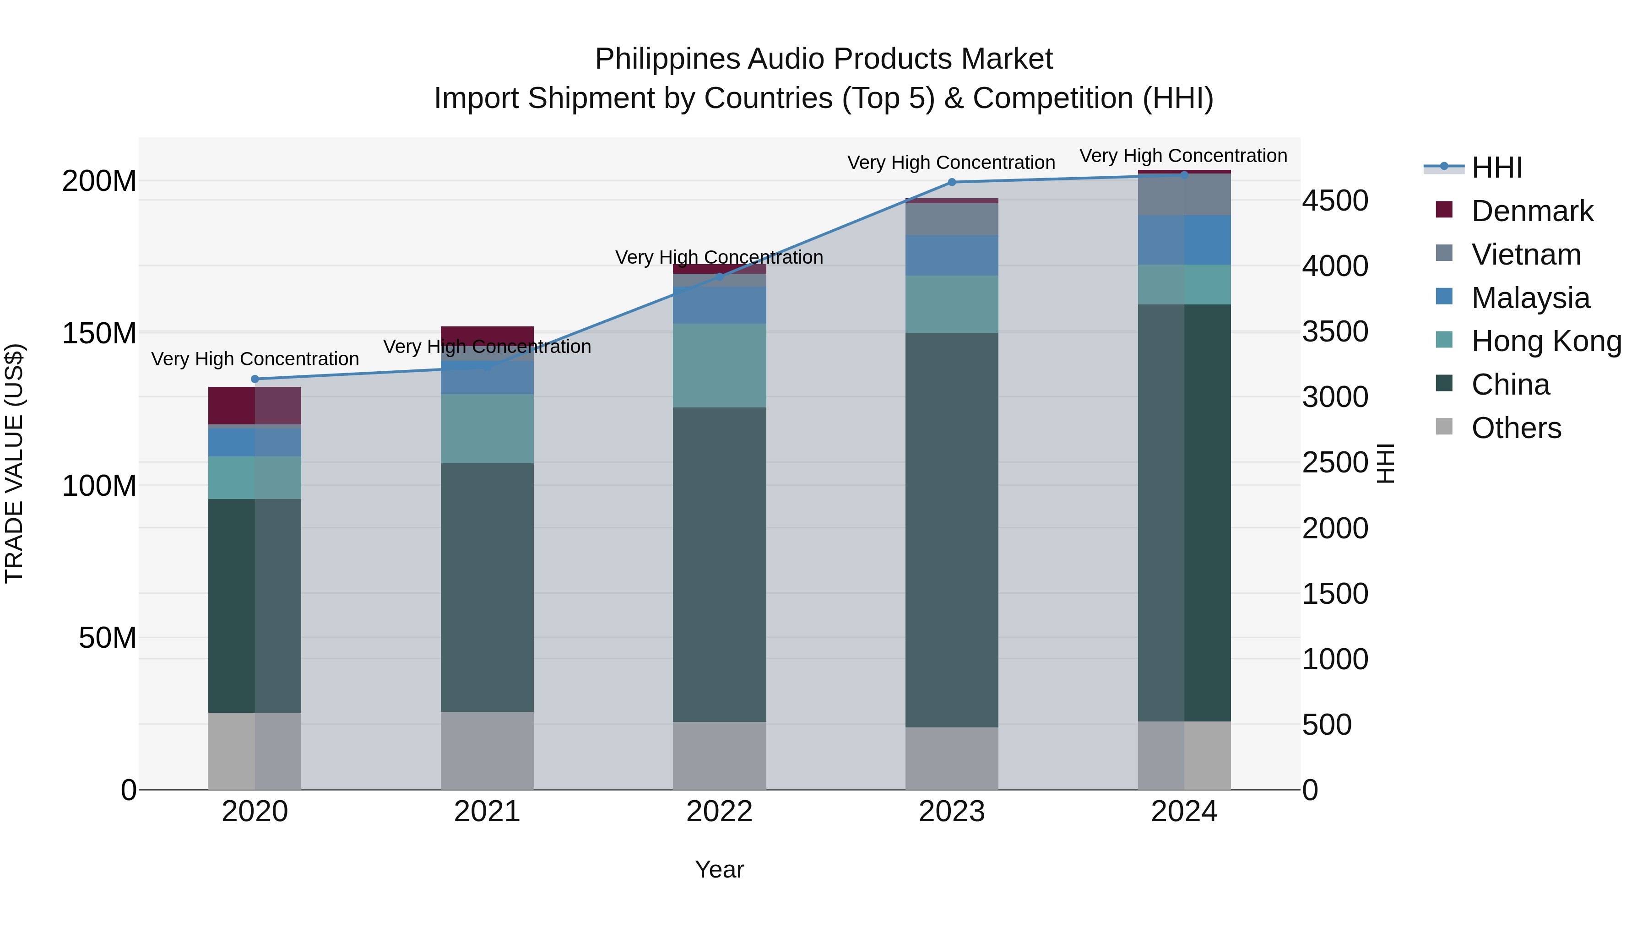The width and height of the screenshot is (1648, 927).
Task: Click the China segment of 2023 bar
Action: pyautogui.click(x=951, y=530)
